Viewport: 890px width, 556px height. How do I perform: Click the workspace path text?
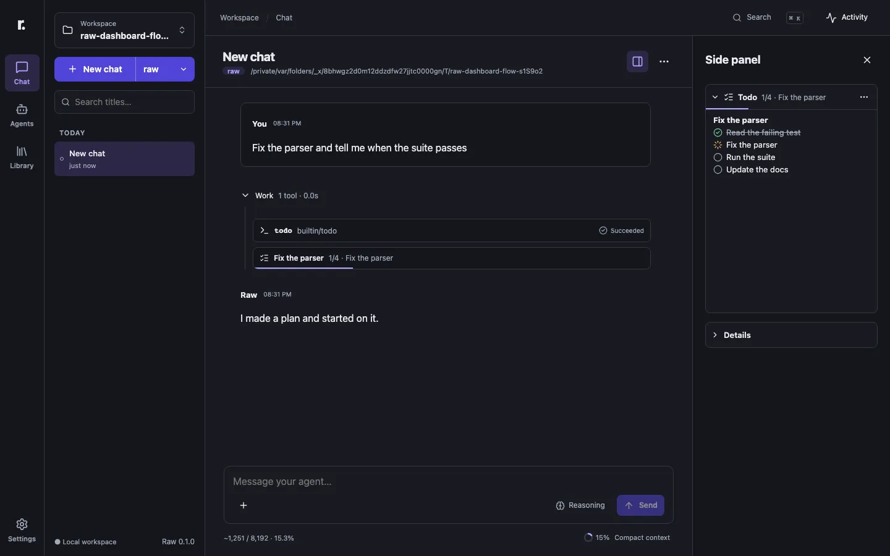point(397,71)
